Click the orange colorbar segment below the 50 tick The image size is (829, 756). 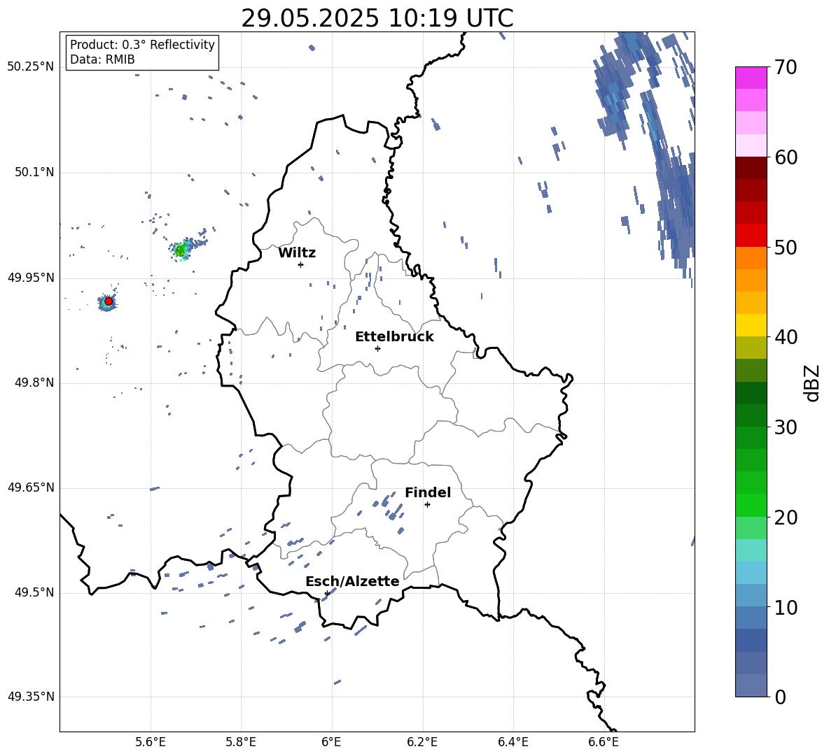(751, 258)
